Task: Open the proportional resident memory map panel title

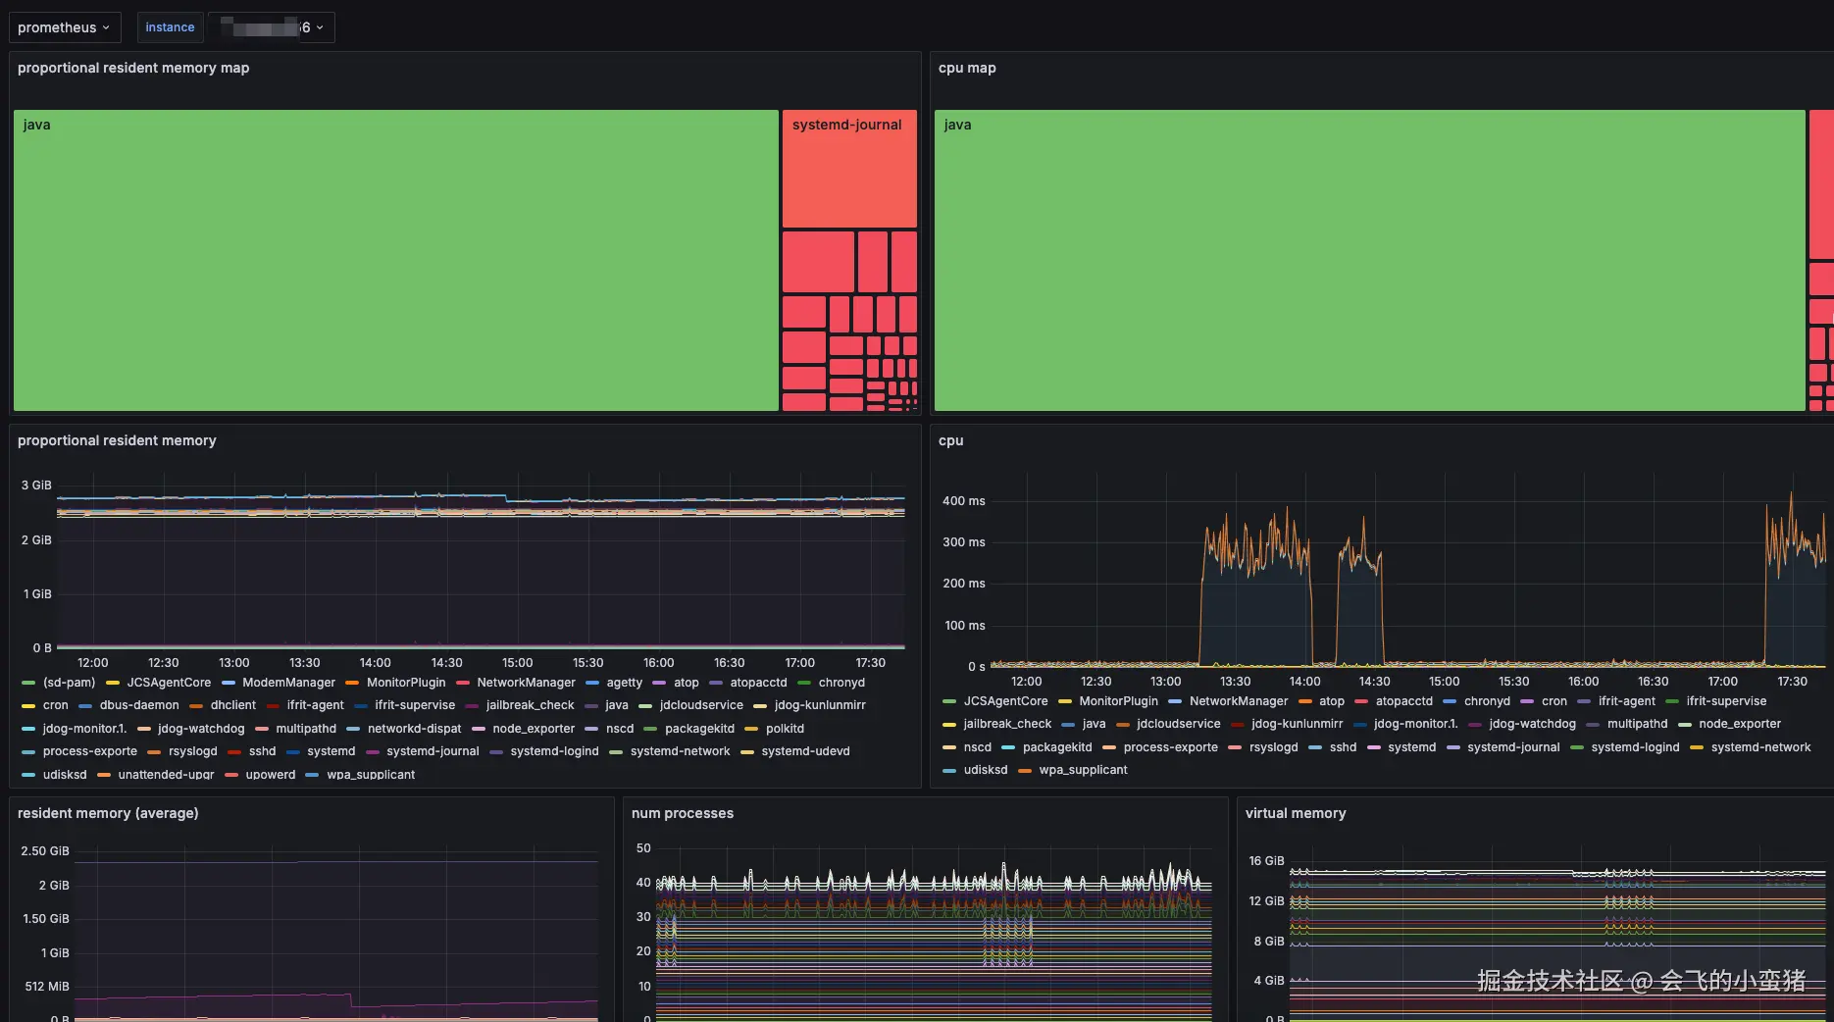Action: pyautogui.click(x=133, y=68)
